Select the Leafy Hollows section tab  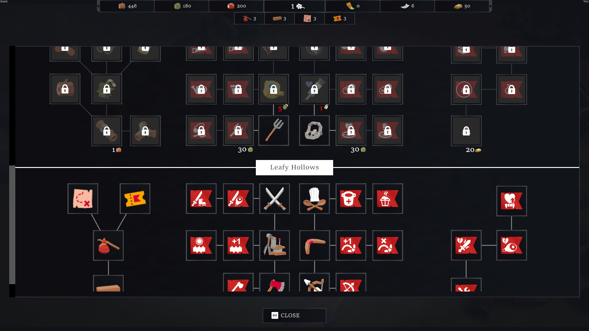click(x=294, y=167)
